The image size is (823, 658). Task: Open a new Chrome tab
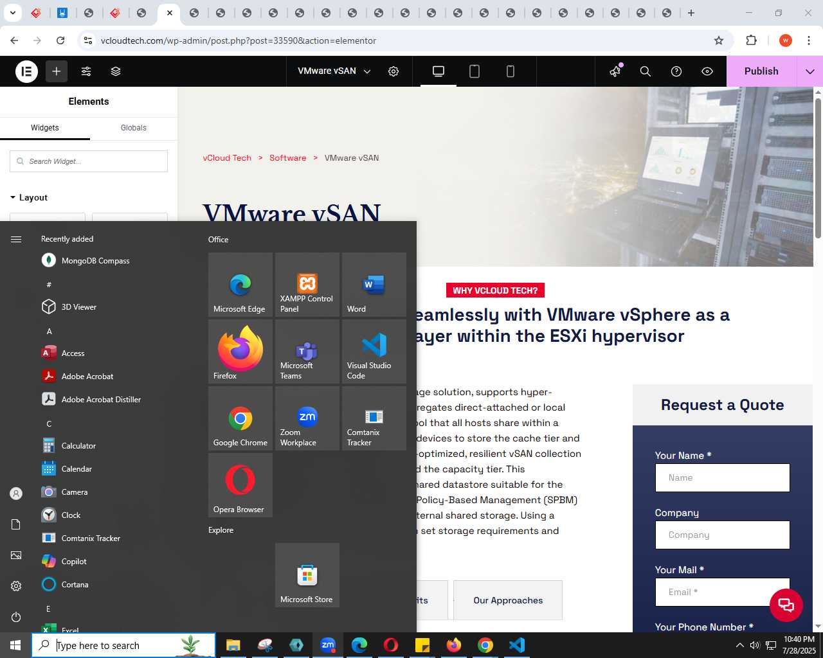[x=691, y=13]
